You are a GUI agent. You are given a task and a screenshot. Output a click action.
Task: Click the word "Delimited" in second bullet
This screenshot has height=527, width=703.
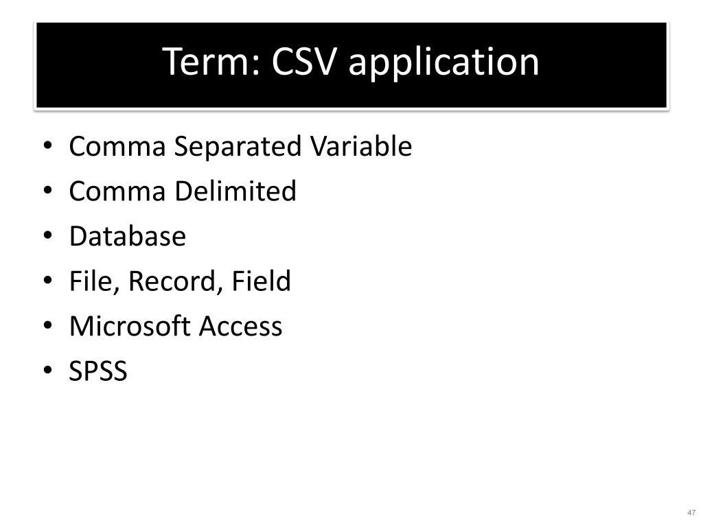(235, 191)
